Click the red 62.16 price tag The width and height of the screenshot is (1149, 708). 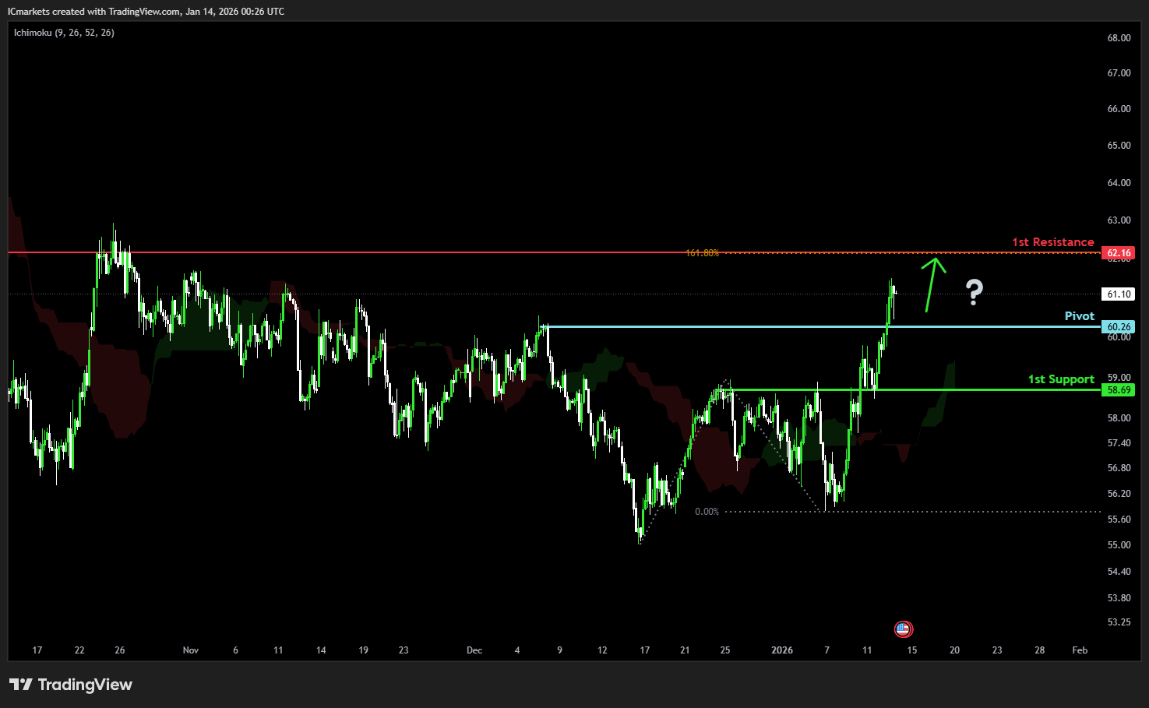click(x=1119, y=253)
